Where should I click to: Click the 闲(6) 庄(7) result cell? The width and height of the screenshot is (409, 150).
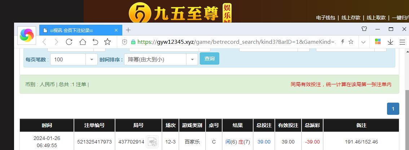(238, 142)
